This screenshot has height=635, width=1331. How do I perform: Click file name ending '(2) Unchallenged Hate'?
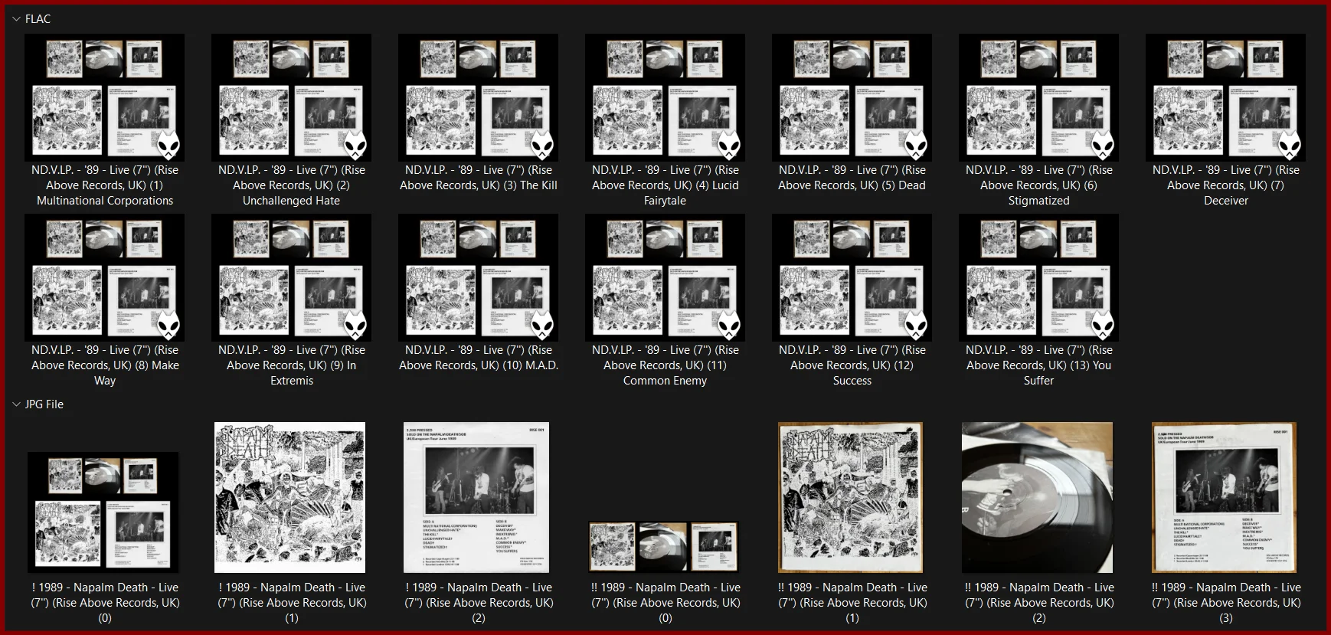[292, 185]
